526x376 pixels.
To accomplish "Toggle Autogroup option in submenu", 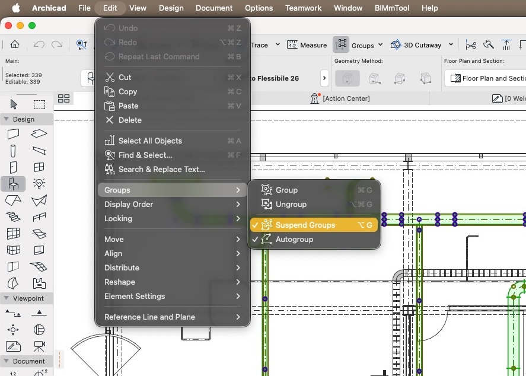I will pos(314,240).
